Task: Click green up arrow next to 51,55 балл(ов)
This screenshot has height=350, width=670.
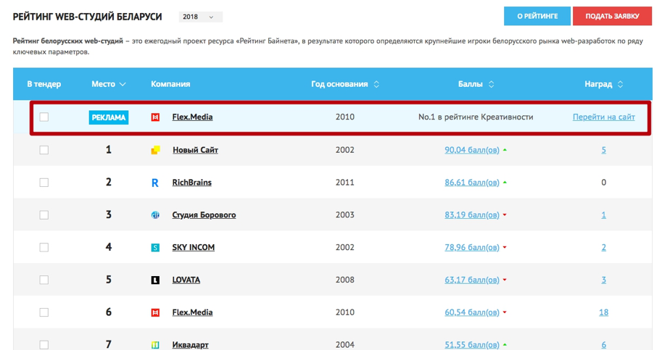Action: pyautogui.click(x=505, y=344)
